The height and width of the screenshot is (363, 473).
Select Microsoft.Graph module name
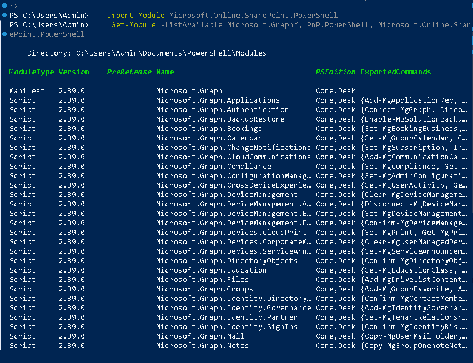[189, 91]
